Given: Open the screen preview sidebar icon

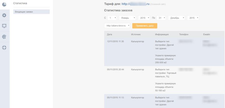Looking at the screenshot, I should (x=4, y=26).
